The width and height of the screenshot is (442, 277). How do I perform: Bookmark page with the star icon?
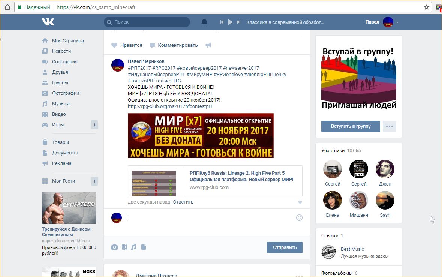tap(427, 7)
